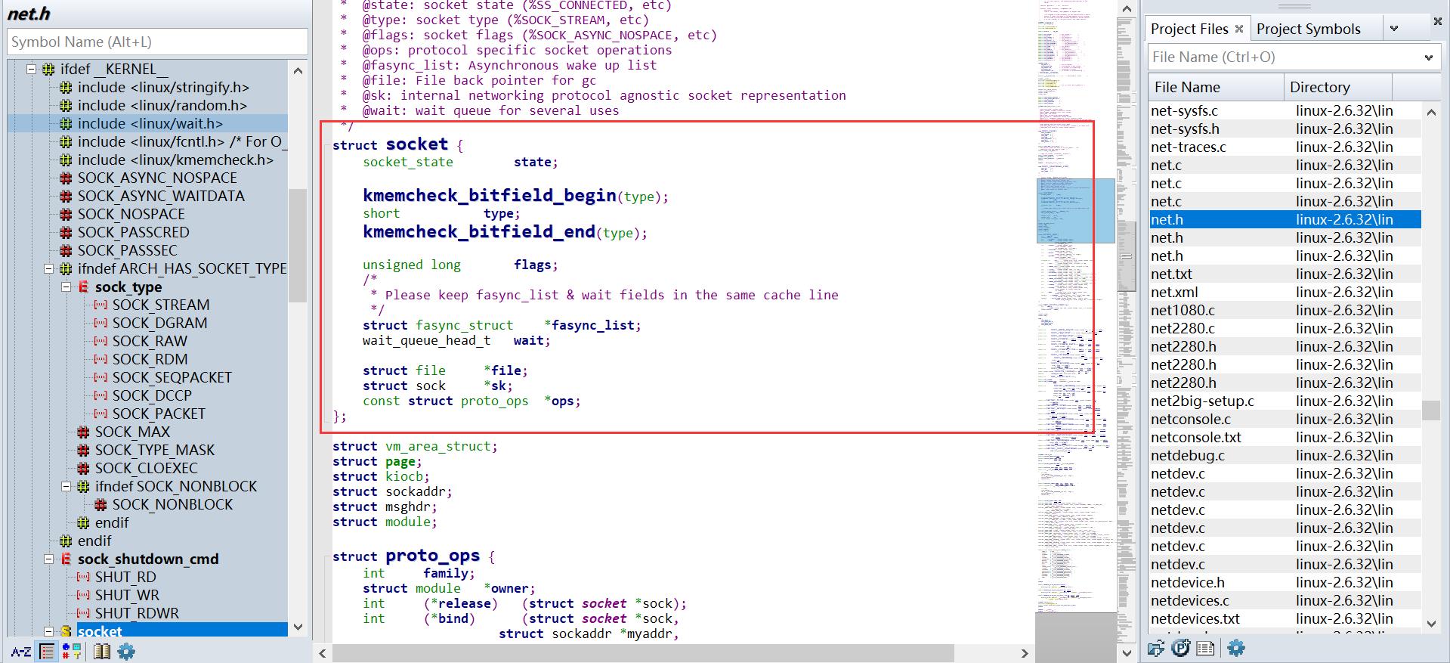This screenshot has height=663, width=1450.
Task: Sort symbols alphabetically with A-Z button
Action: pos(21,652)
